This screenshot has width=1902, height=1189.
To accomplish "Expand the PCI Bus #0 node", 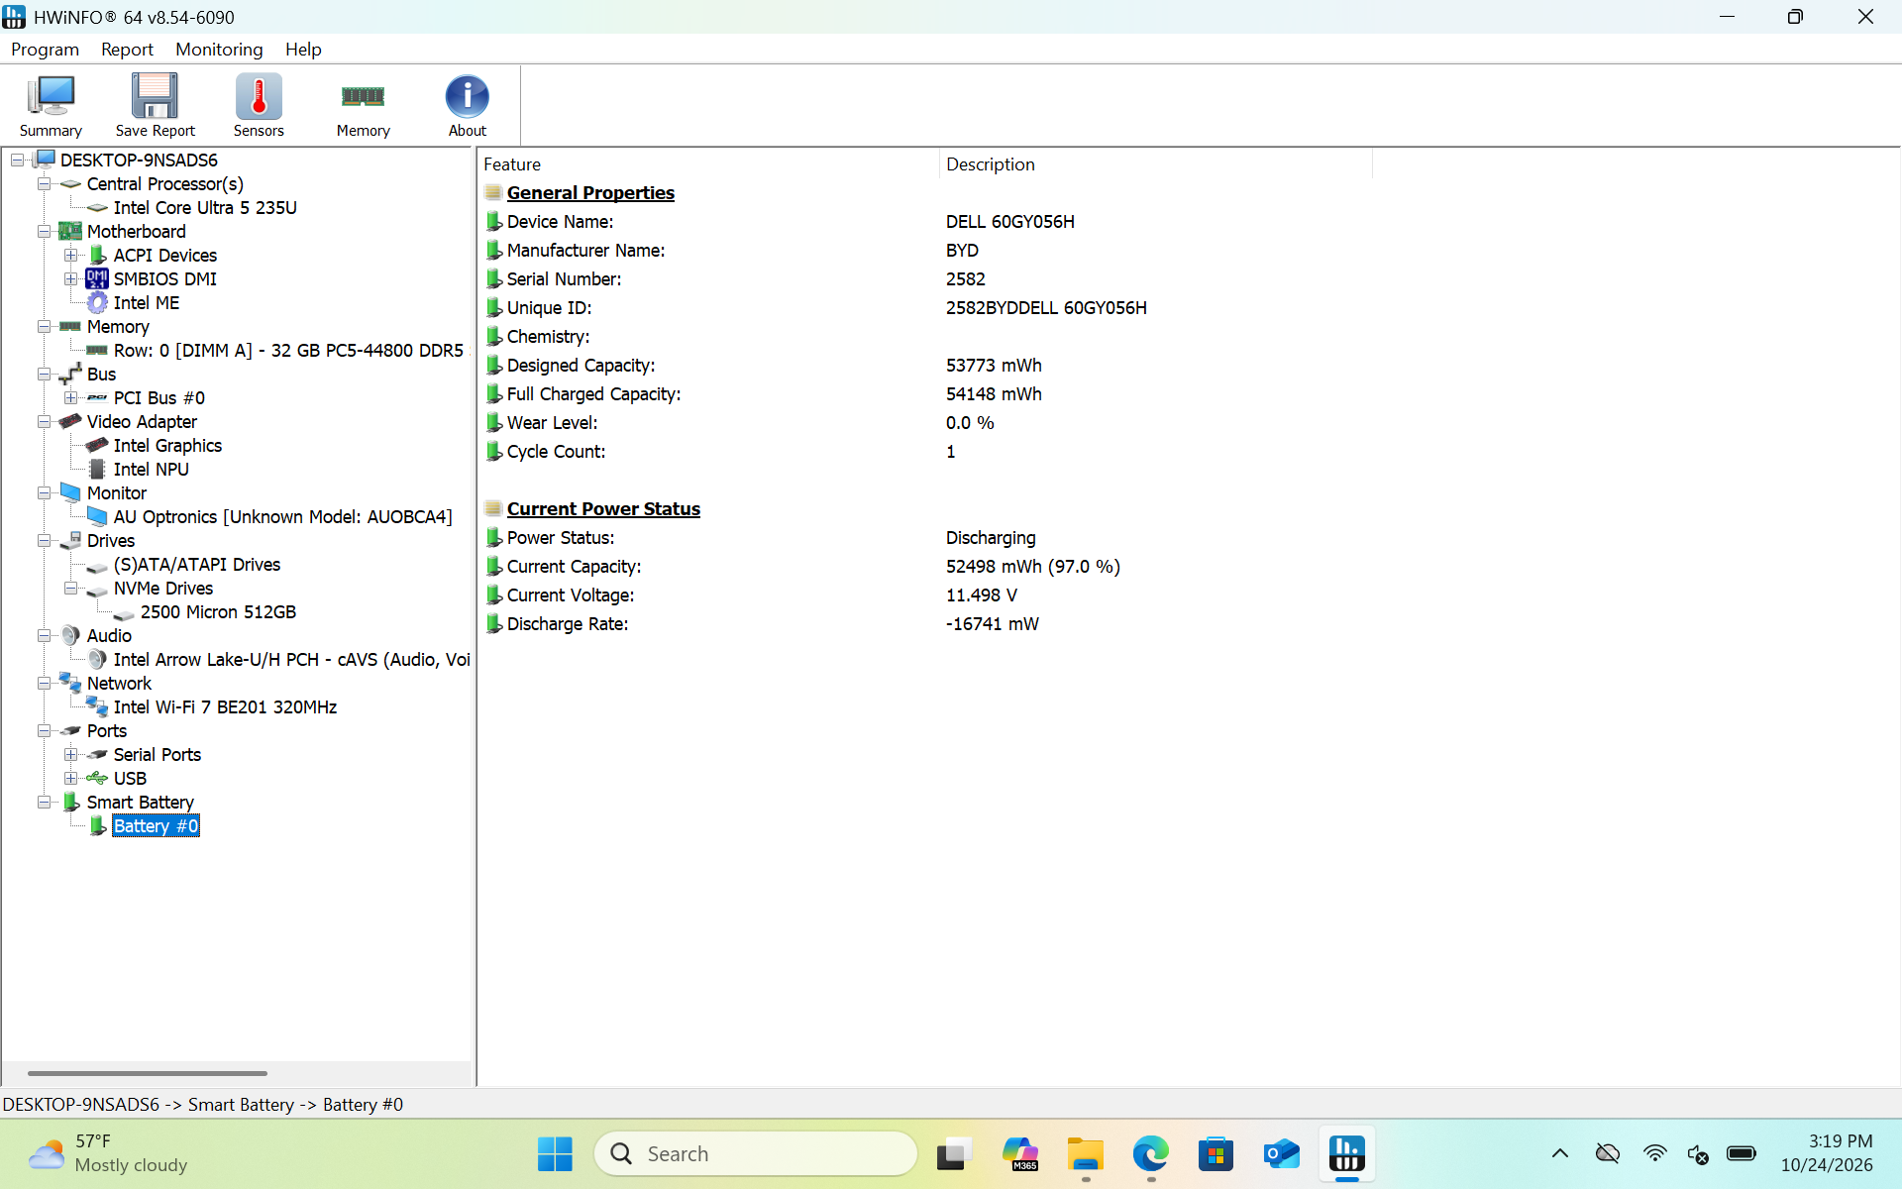I will tap(71, 398).
